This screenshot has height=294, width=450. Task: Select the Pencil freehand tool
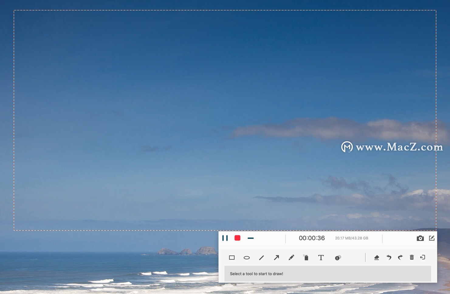coord(291,258)
